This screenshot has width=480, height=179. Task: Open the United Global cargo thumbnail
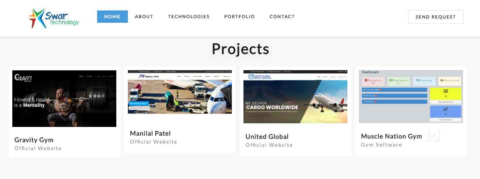pyautogui.click(x=295, y=97)
